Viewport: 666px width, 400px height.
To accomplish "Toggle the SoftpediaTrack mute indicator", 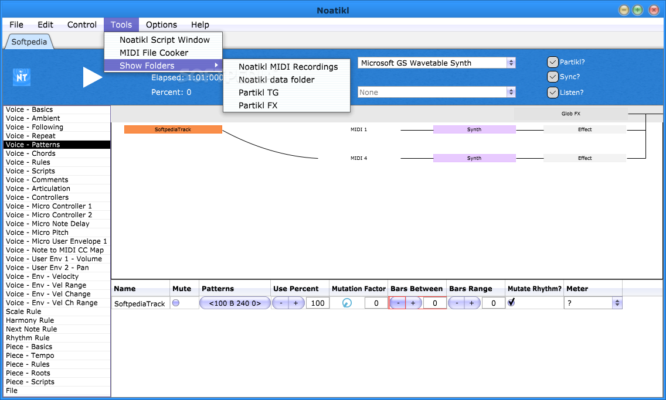I will click(176, 303).
